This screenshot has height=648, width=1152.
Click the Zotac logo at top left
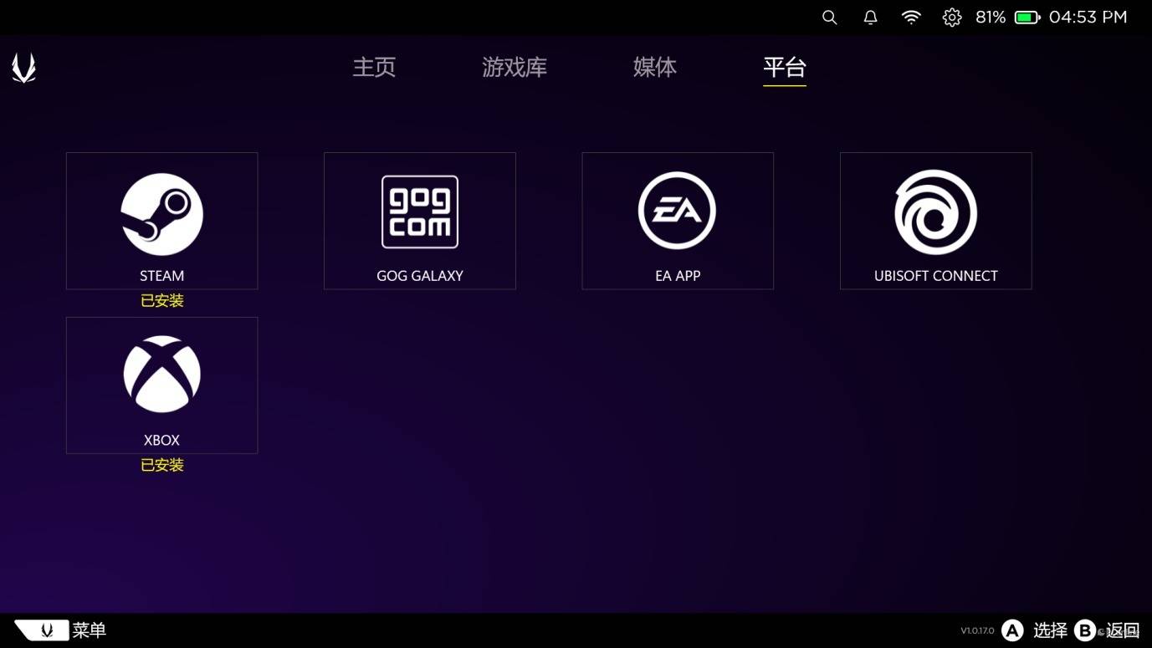point(24,68)
